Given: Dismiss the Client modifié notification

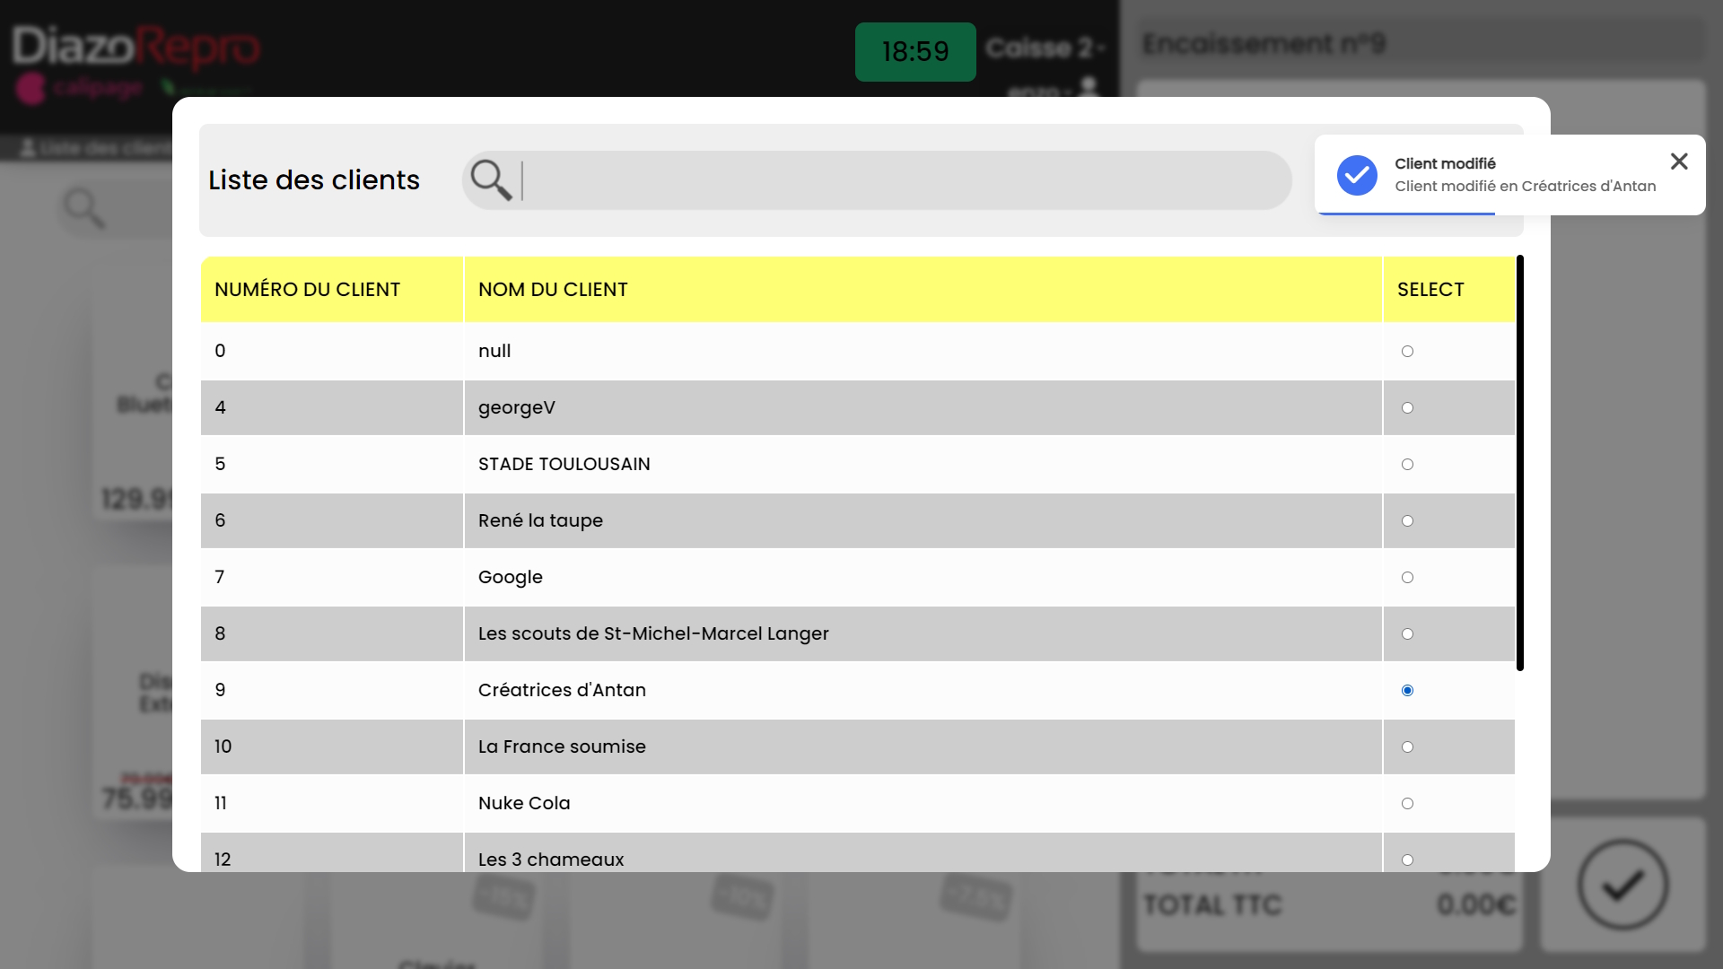Looking at the screenshot, I should point(1679,161).
